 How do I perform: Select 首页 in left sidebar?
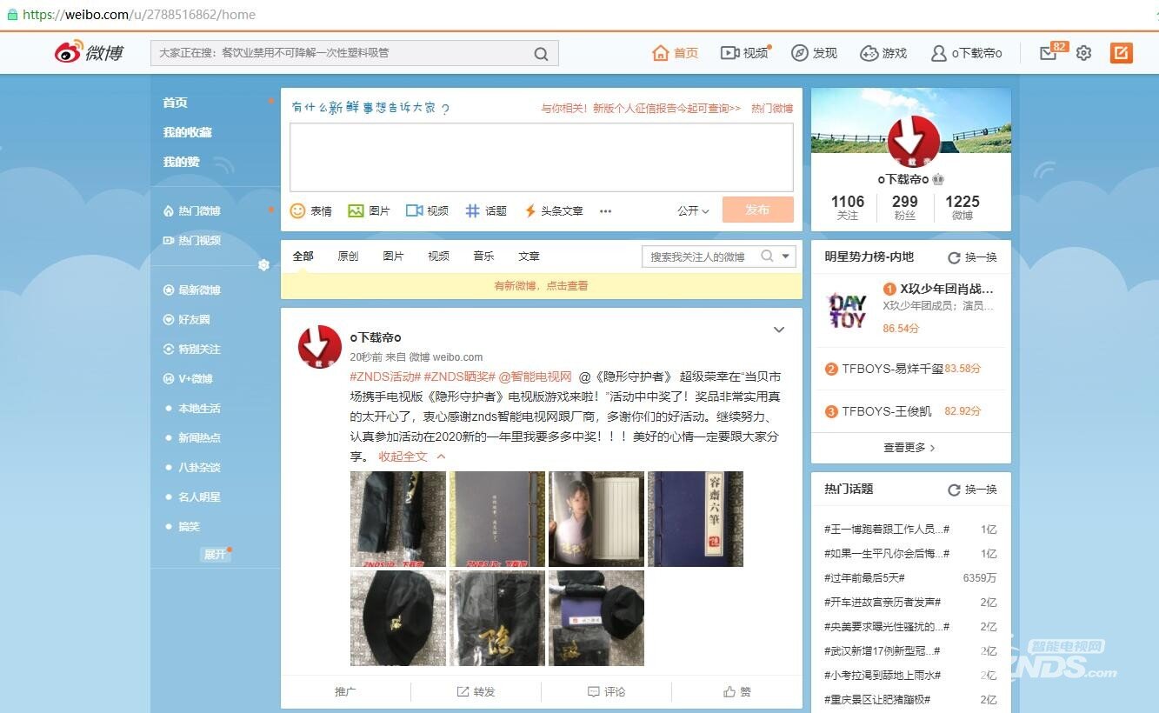[x=175, y=103]
